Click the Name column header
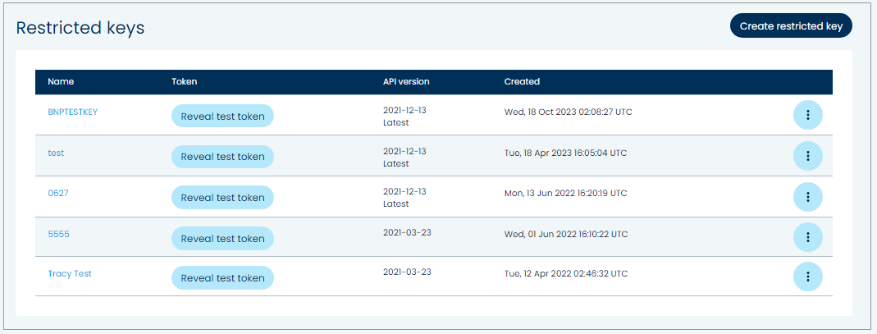This screenshot has width=877, height=334. coord(61,82)
